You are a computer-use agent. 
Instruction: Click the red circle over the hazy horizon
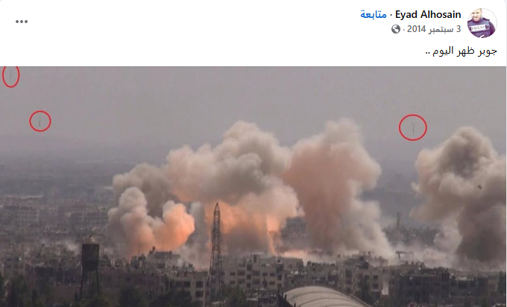(40, 121)
